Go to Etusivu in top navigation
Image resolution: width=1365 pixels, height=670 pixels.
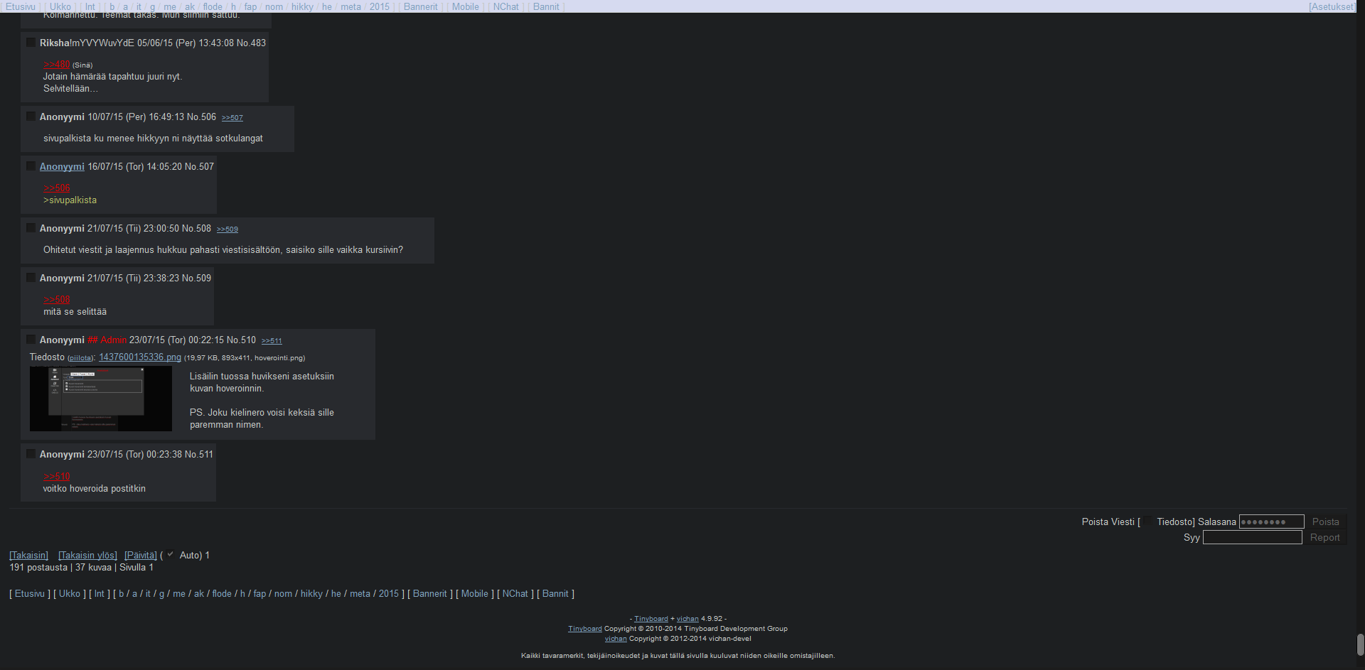(20, 6)
